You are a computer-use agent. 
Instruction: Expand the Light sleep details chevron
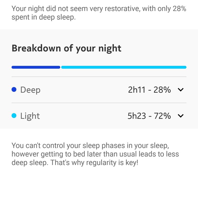click(181, 116)
